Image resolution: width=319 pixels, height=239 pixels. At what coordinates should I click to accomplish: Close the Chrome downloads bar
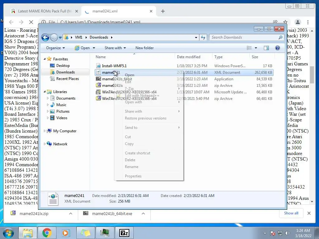pyautogui.click(x=309, y=213)
